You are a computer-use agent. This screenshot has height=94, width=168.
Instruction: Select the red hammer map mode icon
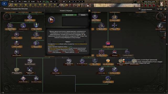(x=71, y=5)
